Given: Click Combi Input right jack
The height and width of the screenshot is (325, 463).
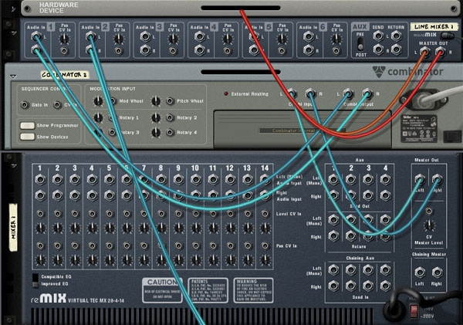Looking at the screenshot, I should [310, 93].
